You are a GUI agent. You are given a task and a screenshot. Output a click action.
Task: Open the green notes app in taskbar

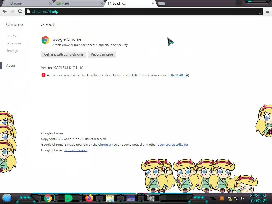(68, 198)
